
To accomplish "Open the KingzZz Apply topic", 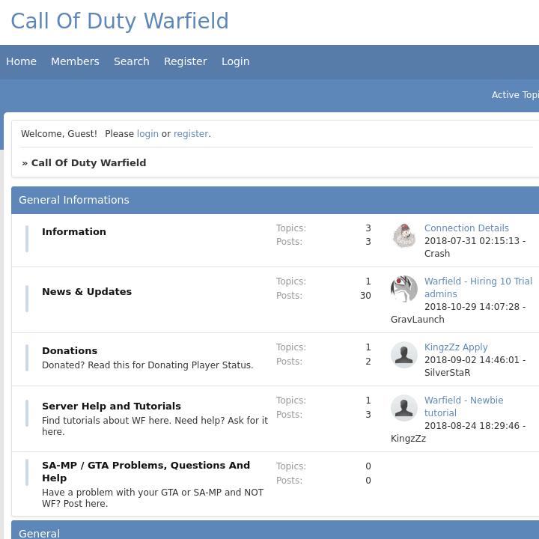I will pyautogui.click(x=456, y=347).
